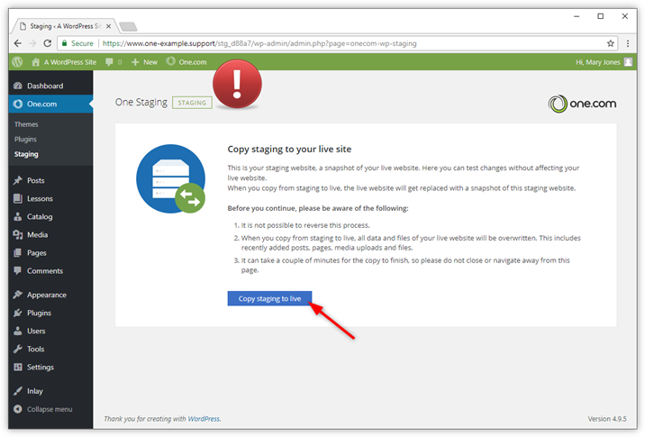Click the sidebar Comments bubble icon

(x=18, y=270)
